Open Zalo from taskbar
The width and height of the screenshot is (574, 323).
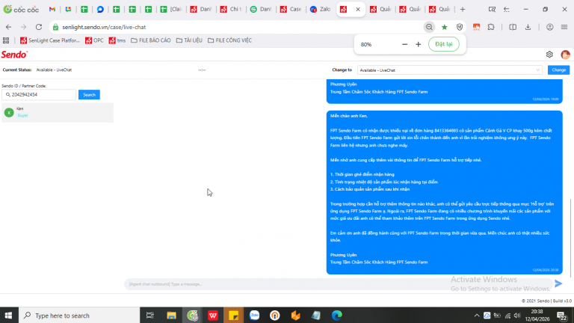pos(254,316)
